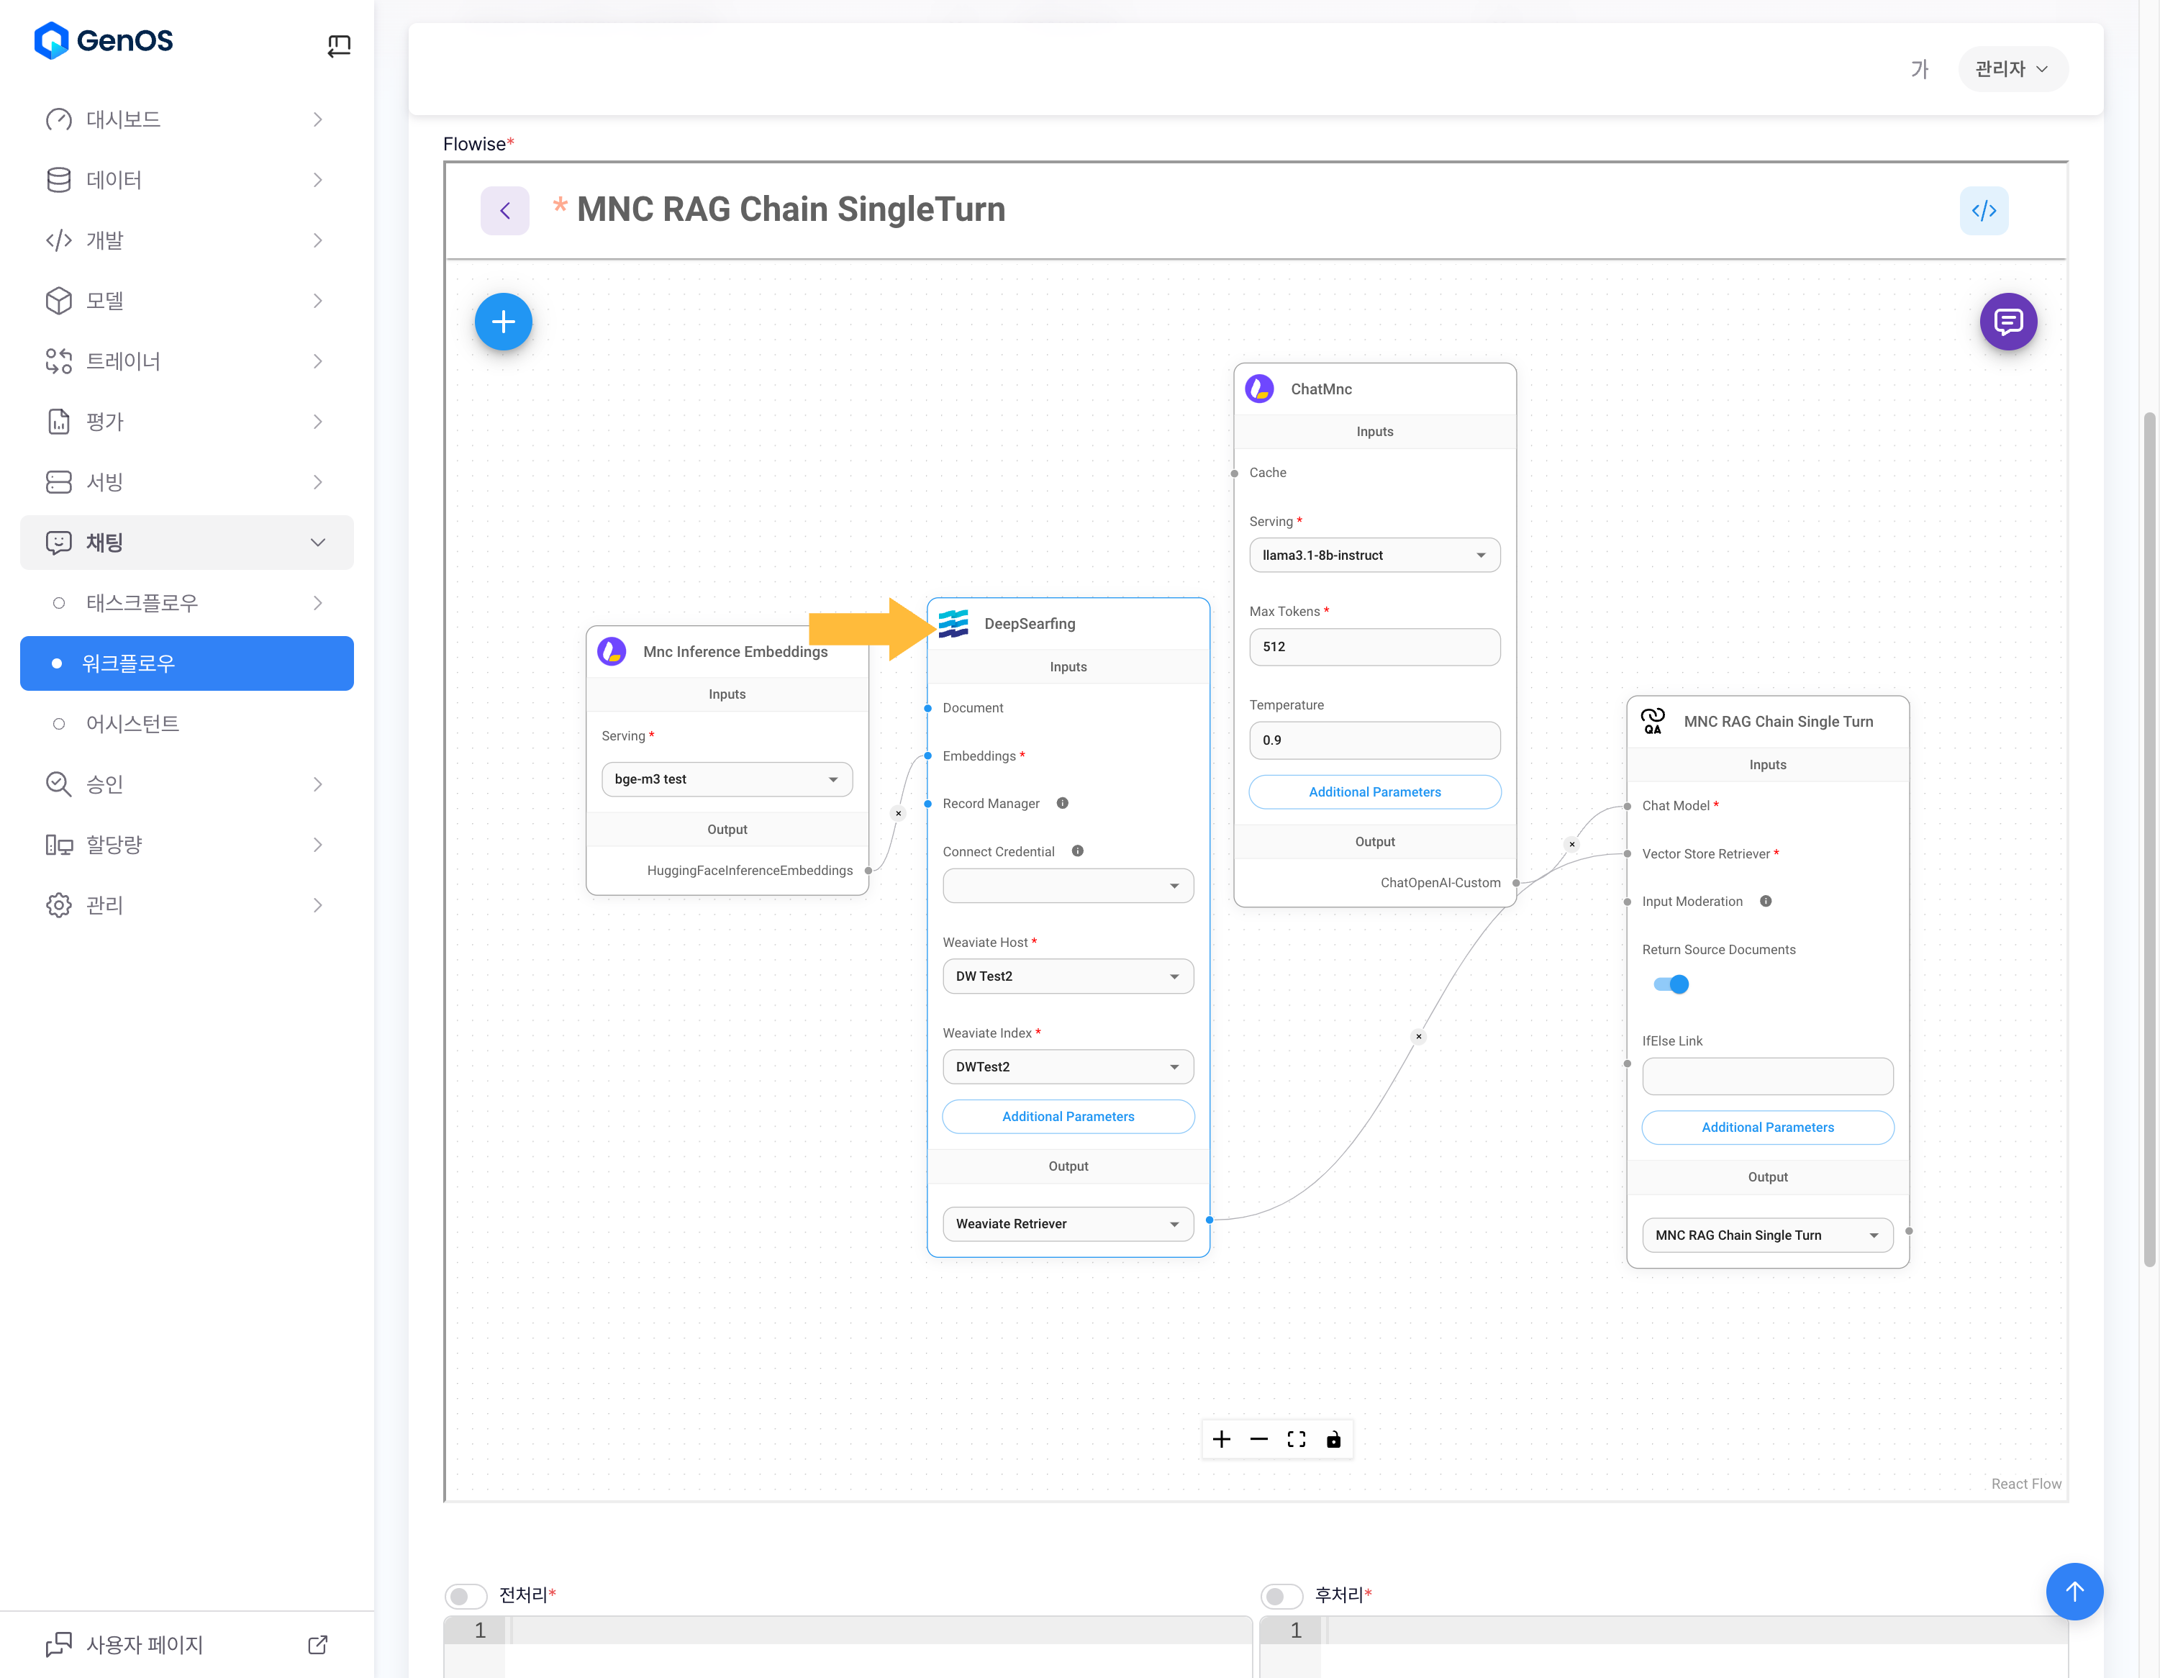Click the blue add node plus button
The height and width of the screenshot is (1678, 2160).
[502, 322]
